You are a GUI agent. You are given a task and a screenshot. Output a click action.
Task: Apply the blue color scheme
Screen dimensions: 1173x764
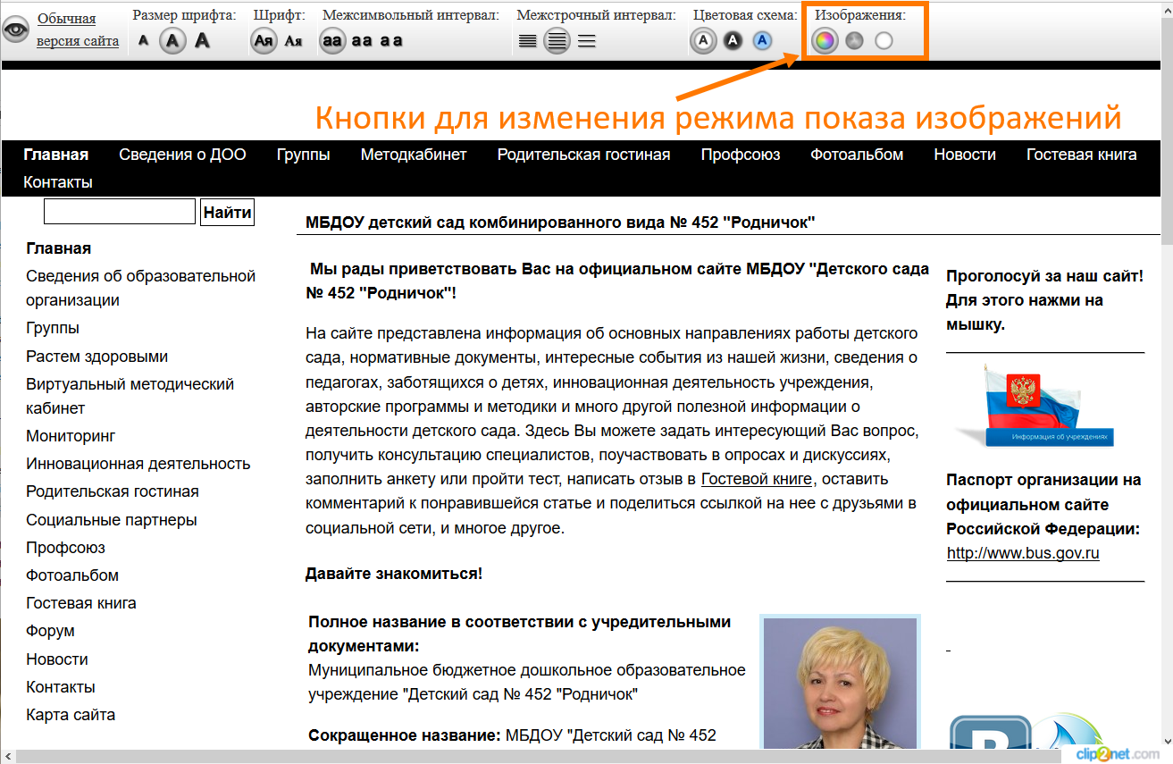coord(762,41)
